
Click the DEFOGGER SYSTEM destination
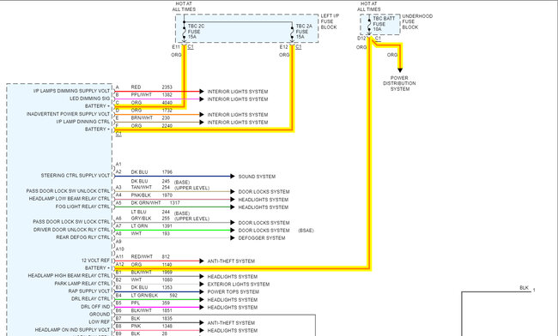coord(262,238)
